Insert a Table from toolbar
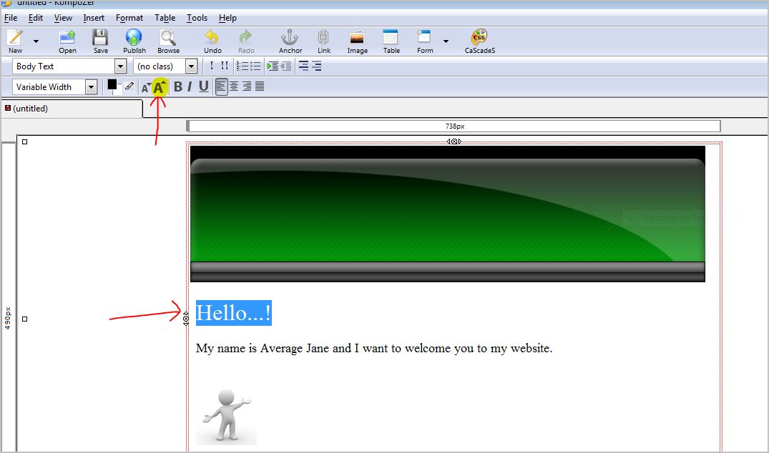The height and width of the screenshot is (453, 769). click(391, 38)
